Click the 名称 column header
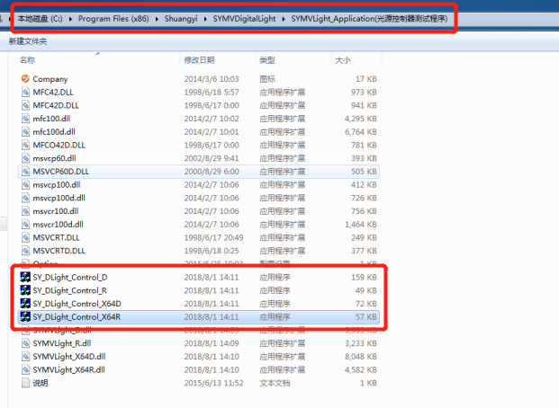 coord(28,60)
